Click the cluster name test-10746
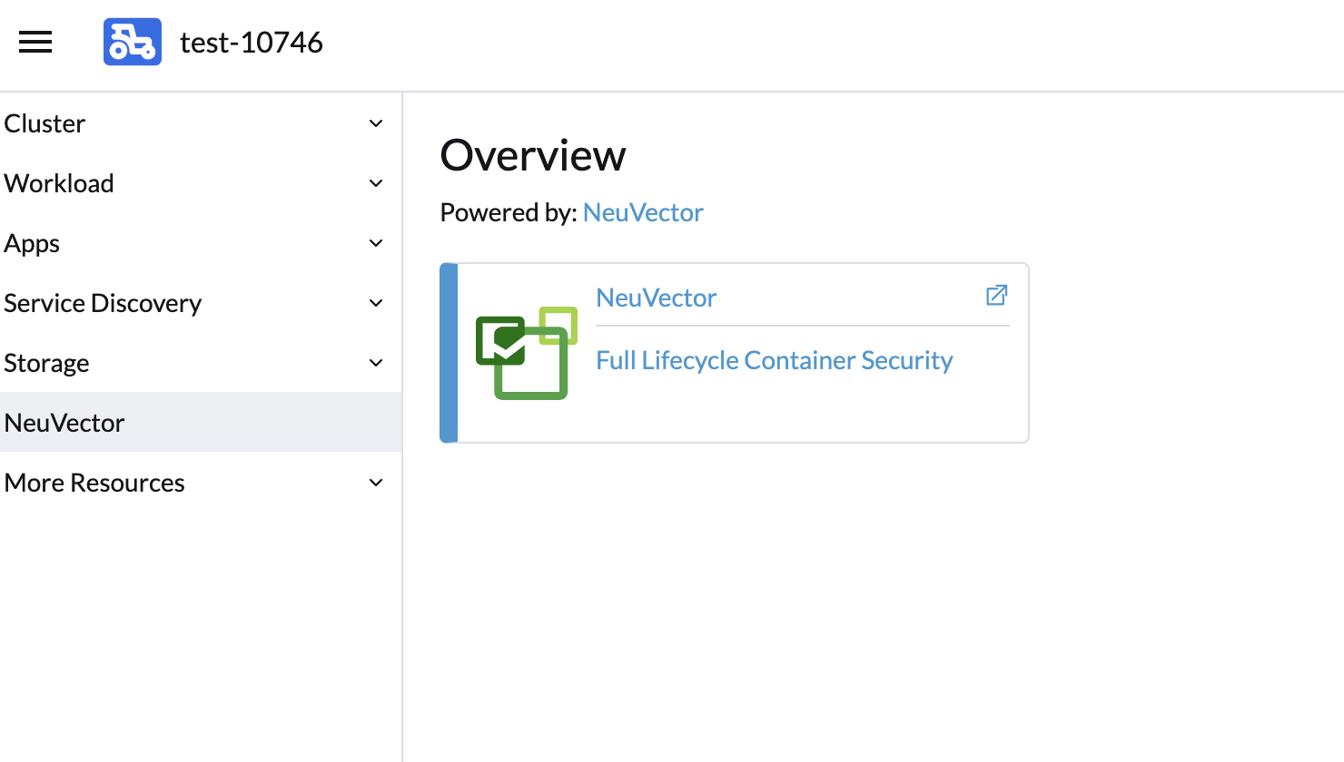The image size is (1344, 762). (252, 41)
